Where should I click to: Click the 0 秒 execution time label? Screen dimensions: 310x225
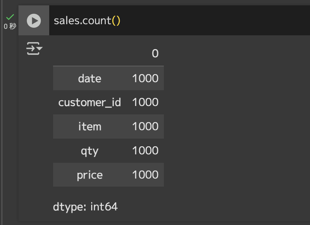(10, 26)
